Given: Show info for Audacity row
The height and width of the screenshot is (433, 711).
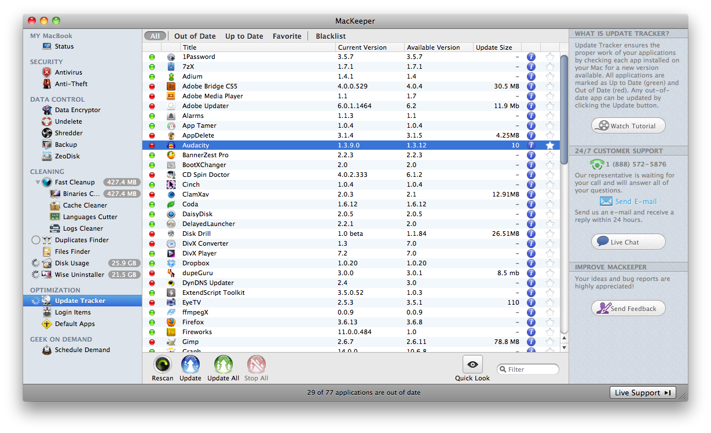Looking at the screenshot, I should click(x=531, y=145).
